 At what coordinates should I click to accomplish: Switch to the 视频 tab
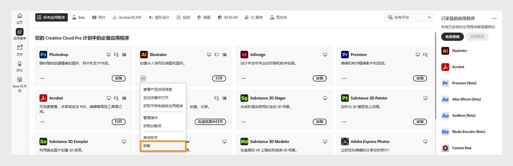[183, 17]
